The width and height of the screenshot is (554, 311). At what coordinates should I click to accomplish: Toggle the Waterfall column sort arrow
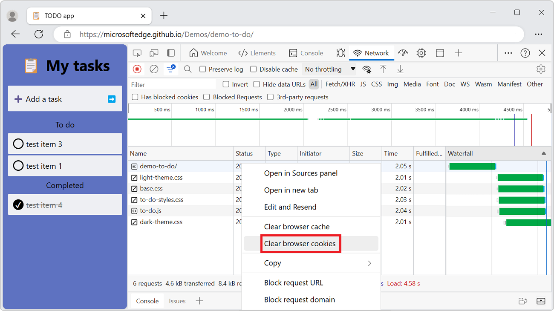(x=543, y=153)
